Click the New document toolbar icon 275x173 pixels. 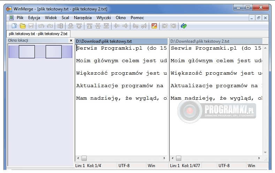tap(14, 26)
